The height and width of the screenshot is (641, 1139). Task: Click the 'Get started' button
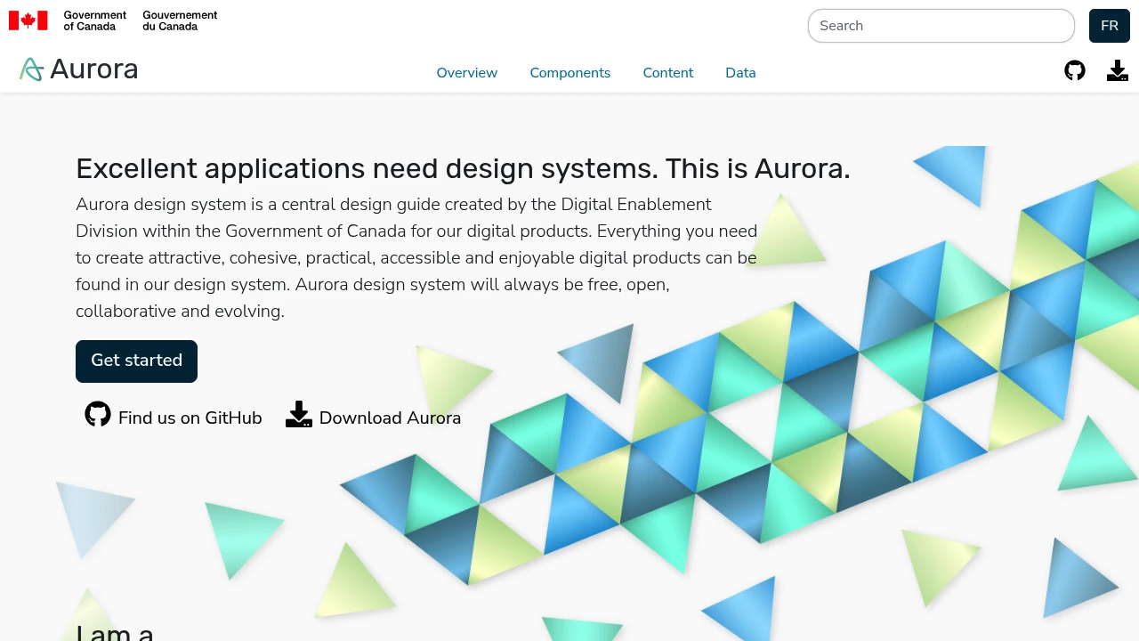pyautogui.click(x=136, y=361)
